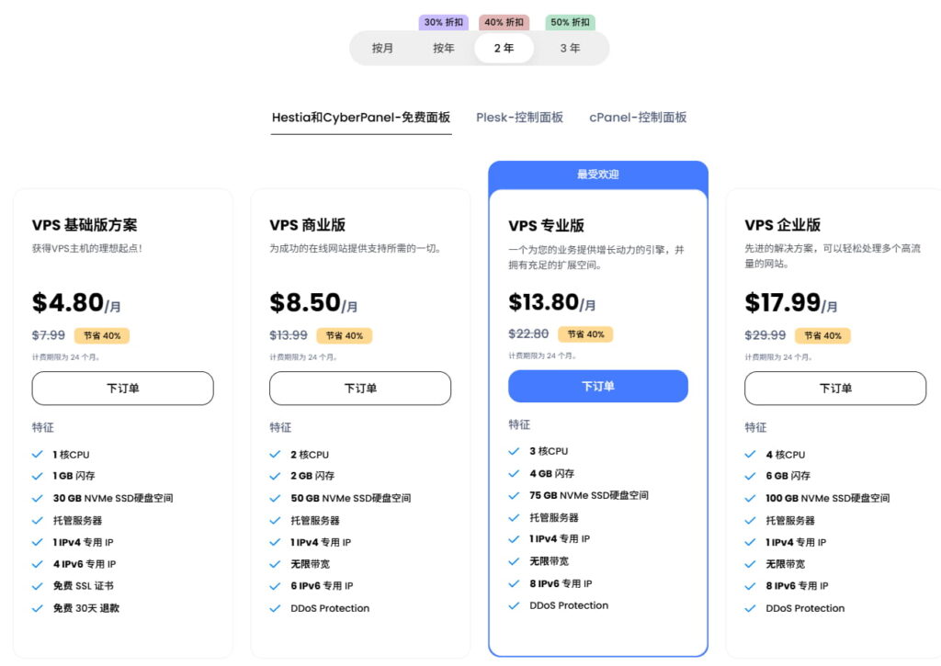Click the Hestia和CyberPanel-免费面板 tab
Viewport: 941px width, 666px height.
pyautogui.click(x=360, y=118)
